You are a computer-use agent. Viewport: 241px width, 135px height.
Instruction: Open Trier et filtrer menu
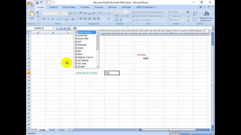pyautogui.click(x=195, y=16)
